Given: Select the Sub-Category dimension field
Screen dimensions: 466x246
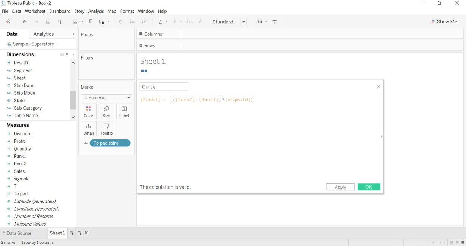Looking at the screenshot, I should click(28, 108).
